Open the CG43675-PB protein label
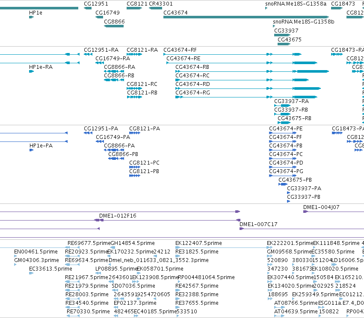This screenshot has width=364, height=318. tap(295, 180)
